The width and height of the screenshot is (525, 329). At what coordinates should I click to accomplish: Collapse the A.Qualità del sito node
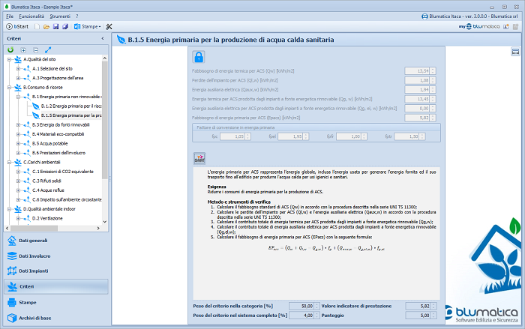pyautogui.click(x=8, y=58)
